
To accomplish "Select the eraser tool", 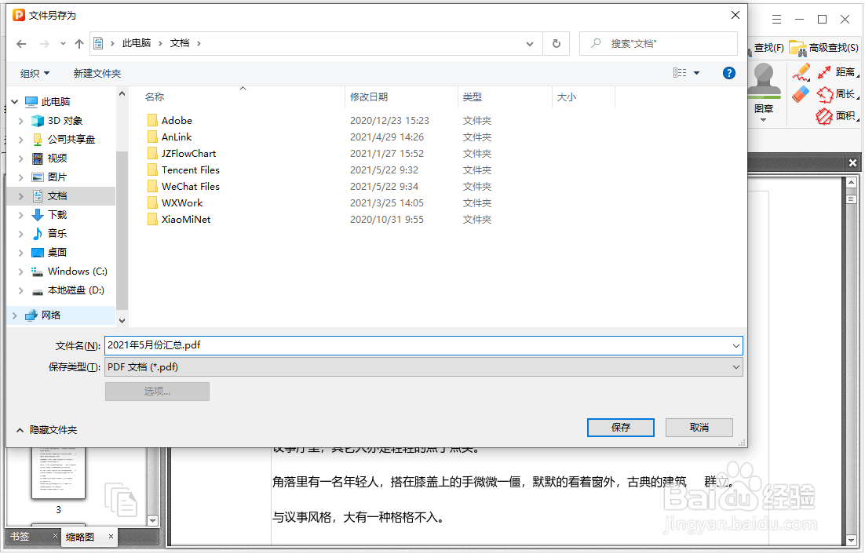I will (x=801, y=94).
